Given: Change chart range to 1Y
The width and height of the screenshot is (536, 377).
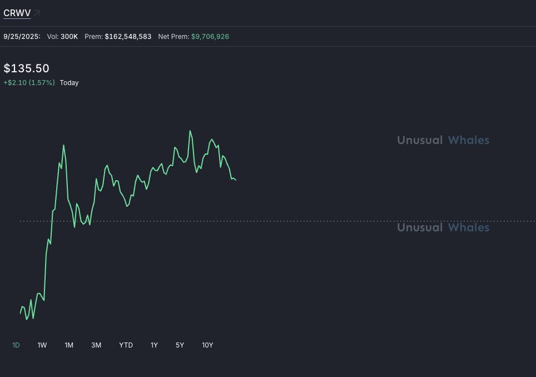Looking at the screenshot, I should click(x=154, y=345).
